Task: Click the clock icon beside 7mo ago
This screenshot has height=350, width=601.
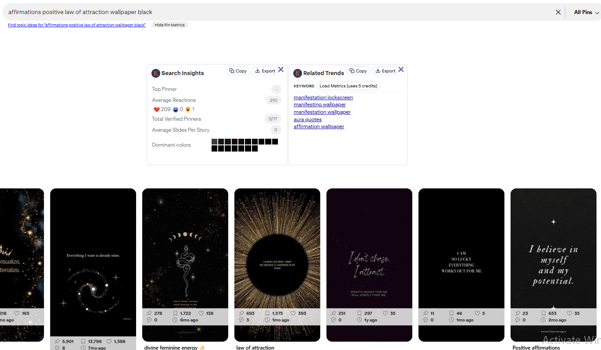Action: point(83,348)
